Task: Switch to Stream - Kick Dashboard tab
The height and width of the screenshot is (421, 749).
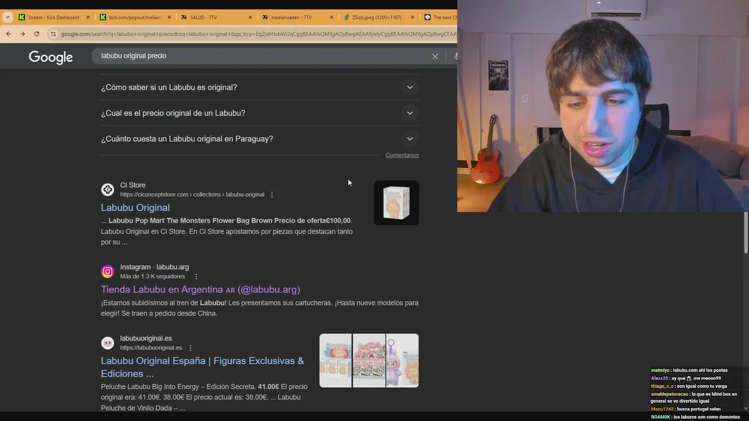Action: point(54,18)
